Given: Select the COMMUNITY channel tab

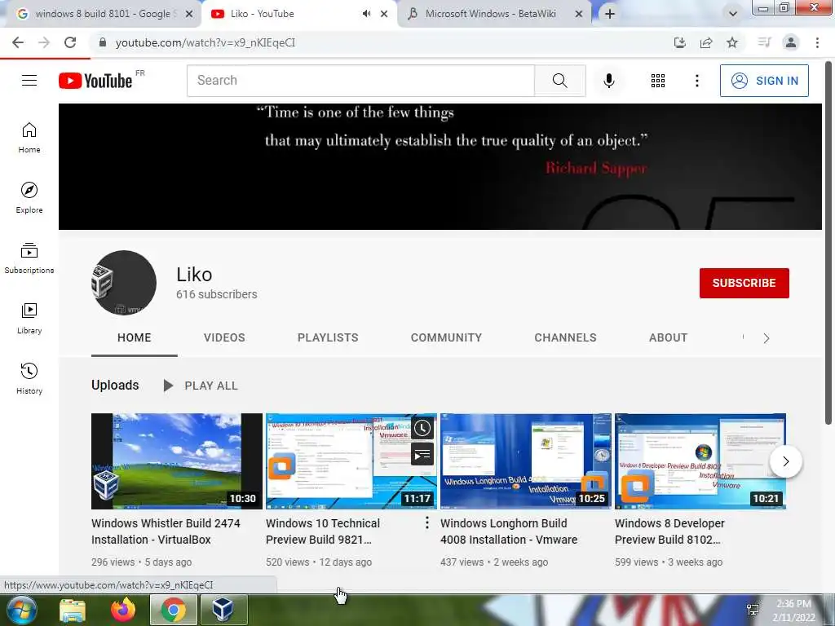Looking at the screenshot, I should (446, 337).
